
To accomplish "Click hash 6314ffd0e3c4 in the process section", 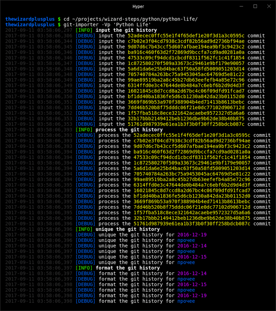I will 192,185.
